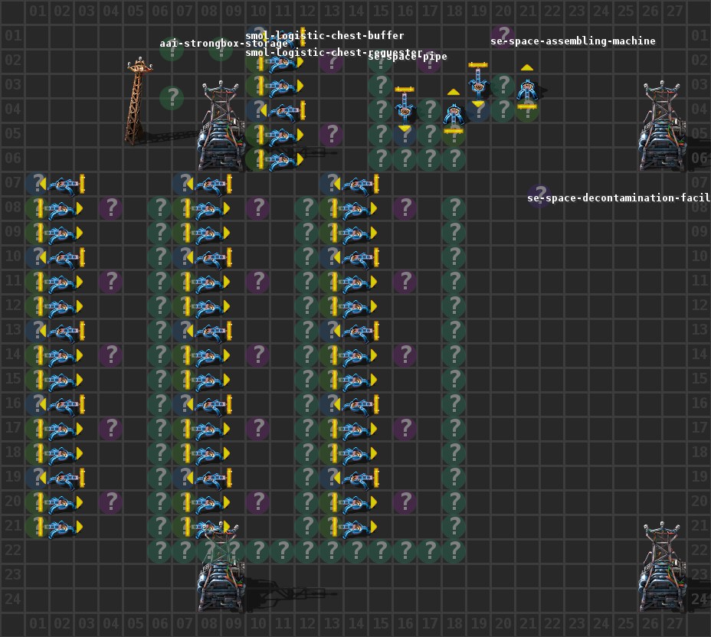This screenshot has height=637, width=711.
Task: Click the inserter in row 12, column 09
Action: [209, 307]
